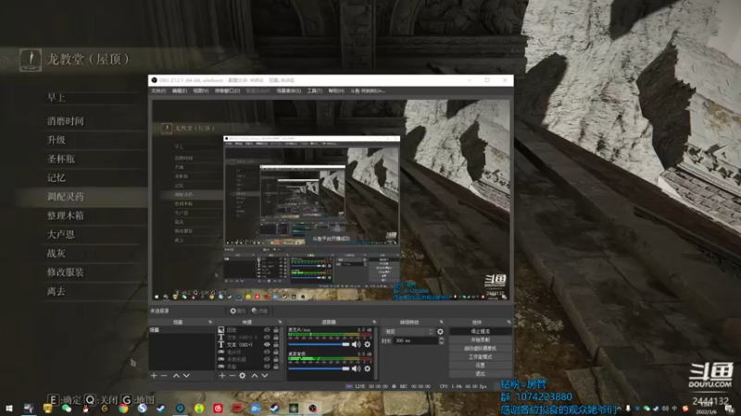Move selected source up in Sources panel
The width and height of the screenshot is (741, 416).
tap(254, 376)
